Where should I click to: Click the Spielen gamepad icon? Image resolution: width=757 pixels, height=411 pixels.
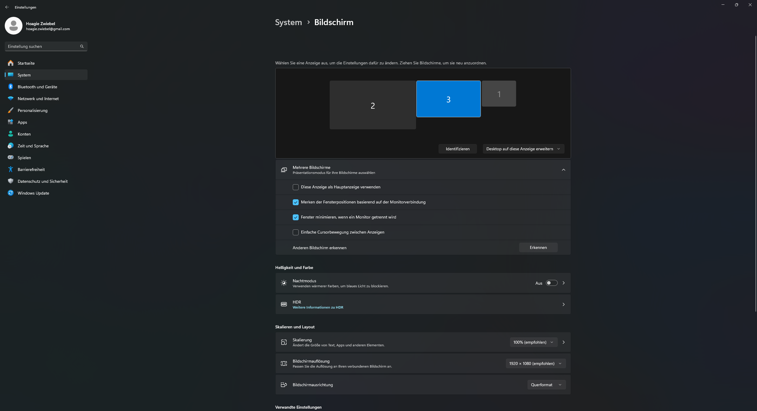point(11,157)
